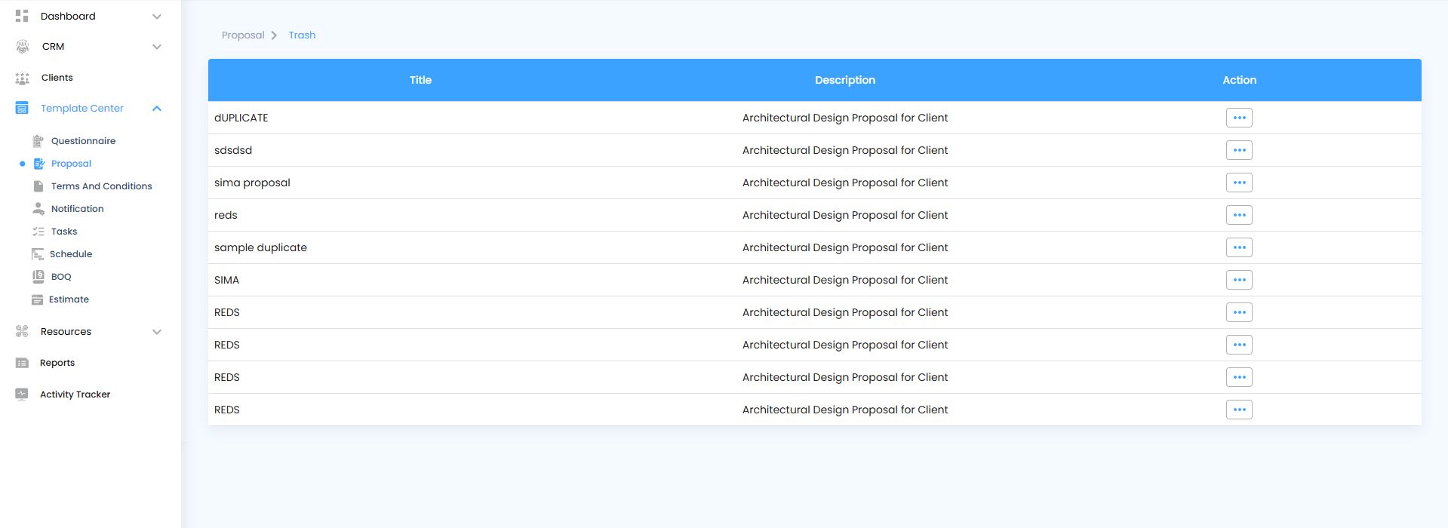This screenshot has height=528, width=1448.
Task: Open action menu for sima proposal row
Action: (1239, 183)
